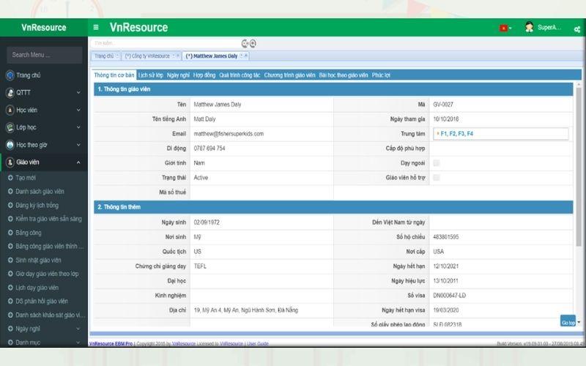586x366 pixels.
Task: Open the User Guide footer link
Action: pyautogui.click(x=257, y=343)
